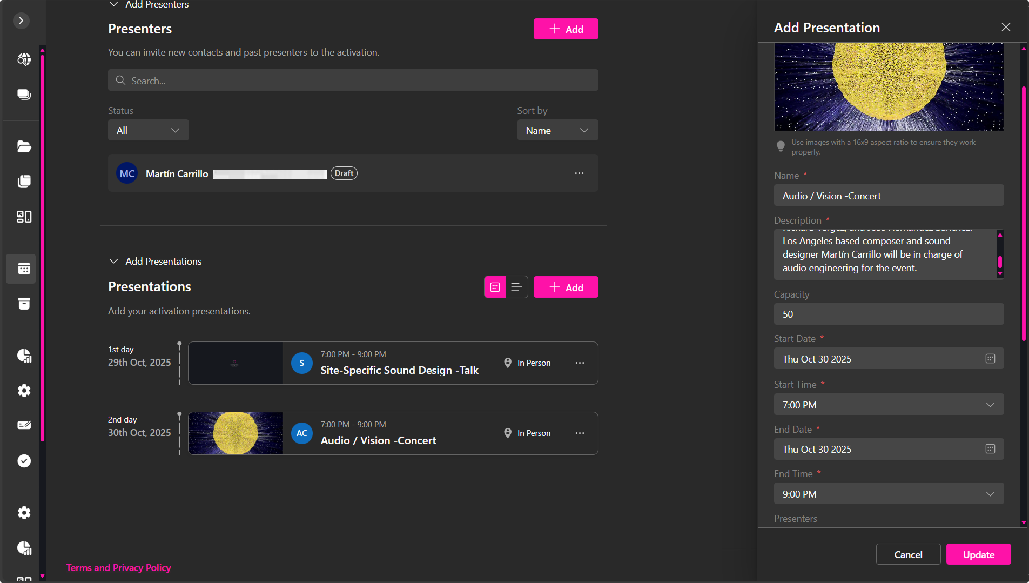Click the description text box scrollbar
Image resolution: width=1029 pixels, height=583 pixels.
coord(1000,262)
